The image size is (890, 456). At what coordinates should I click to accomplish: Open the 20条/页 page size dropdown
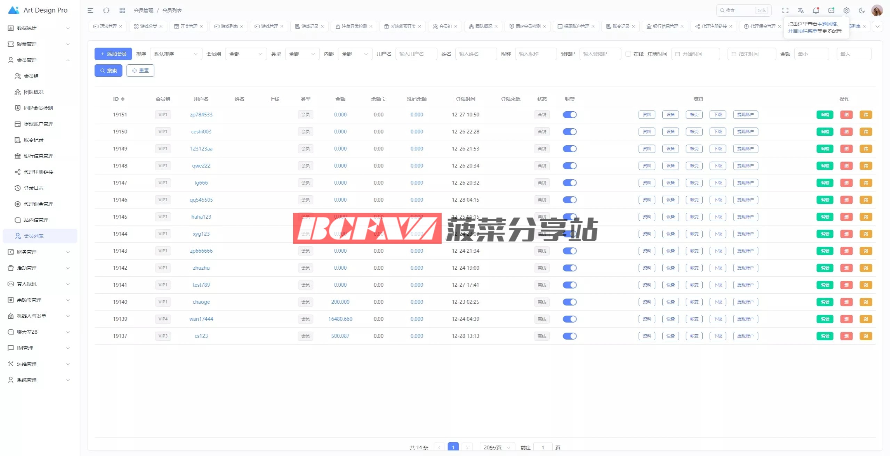pyautogui.click(x=497, y=447)
